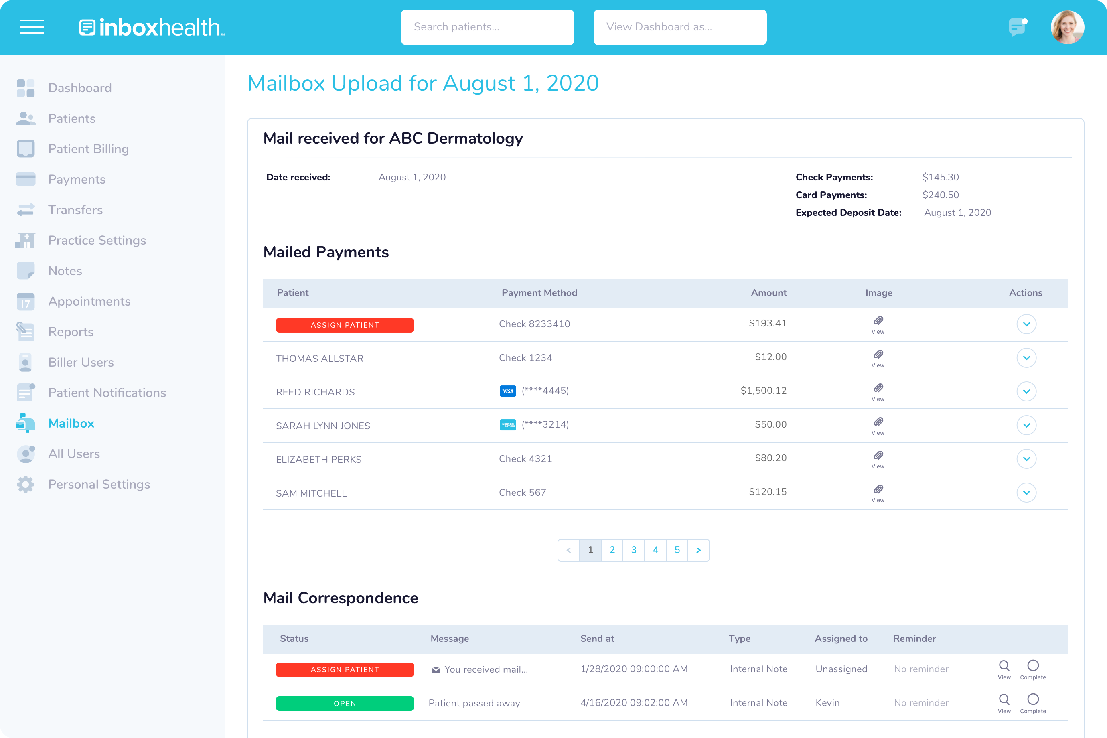
Task: Open the Open status label for Kevin's note
Action: point(345,703)
